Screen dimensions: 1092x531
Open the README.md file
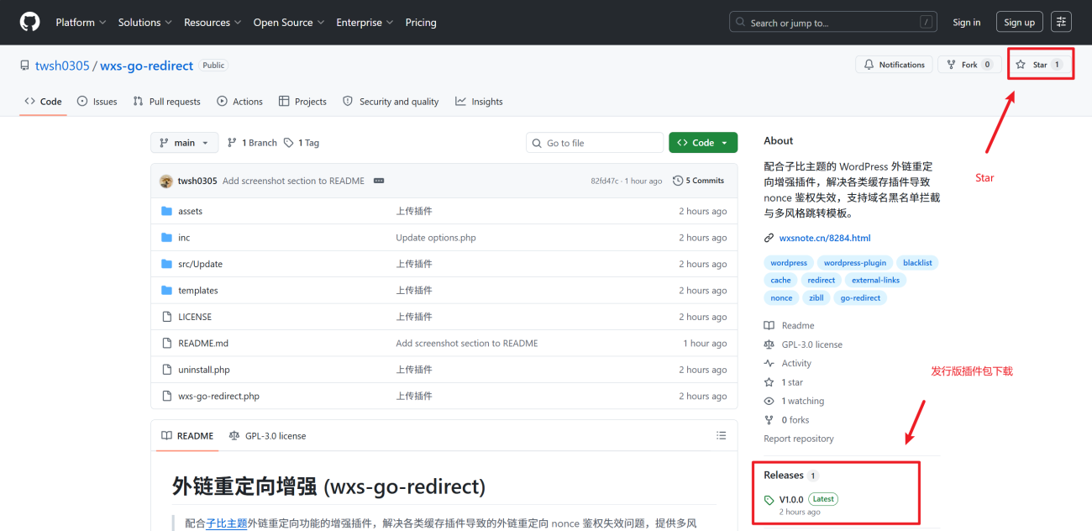pos(203,344)
